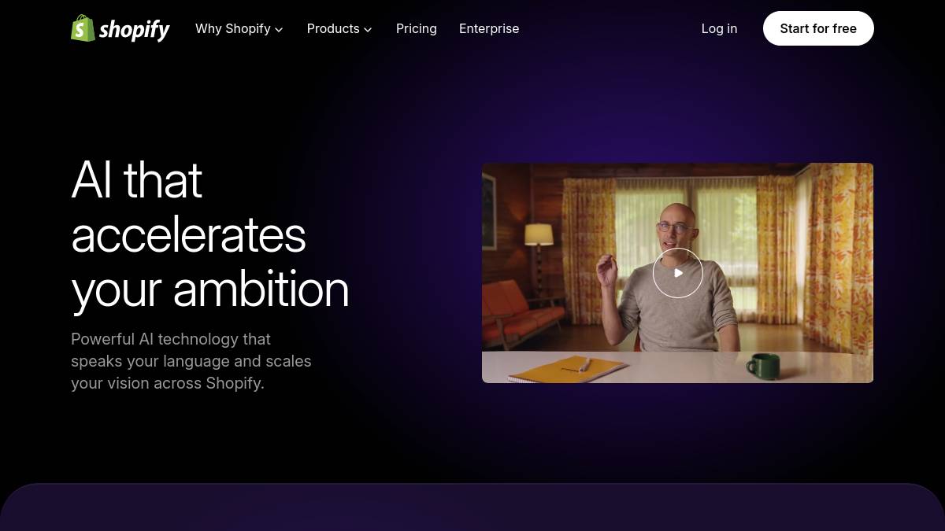Click the Log in link
This screenshot has height=531, width=945.
pos(719,28)
